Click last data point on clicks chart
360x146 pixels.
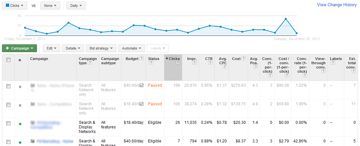[297, 33]
